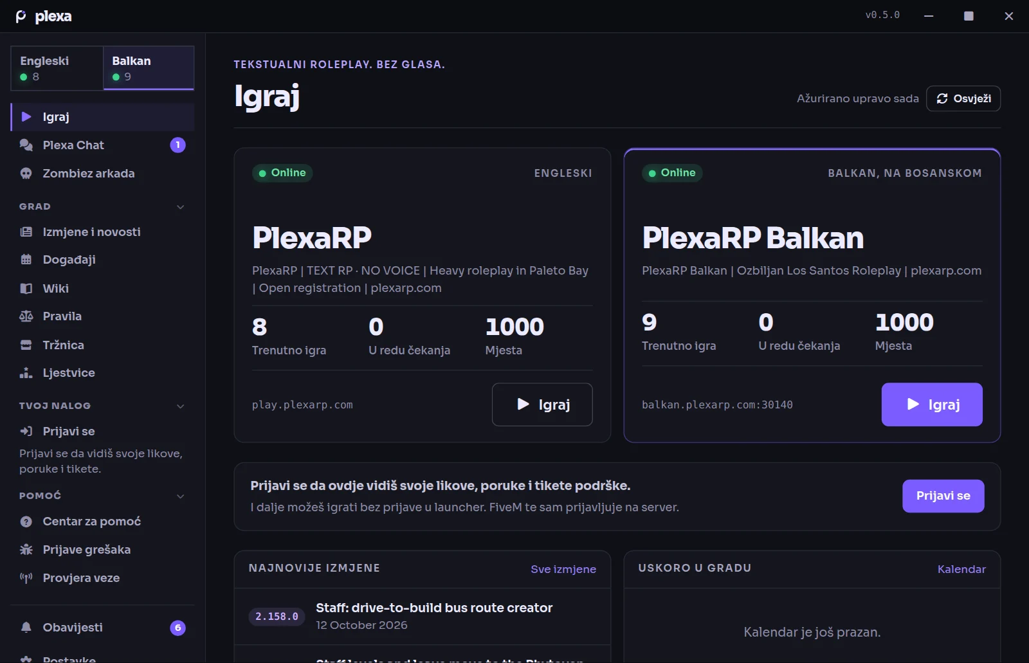Click the Wiki book icon
The width and height of the screenshot is (1029, 663).
(x=26, y=289)
